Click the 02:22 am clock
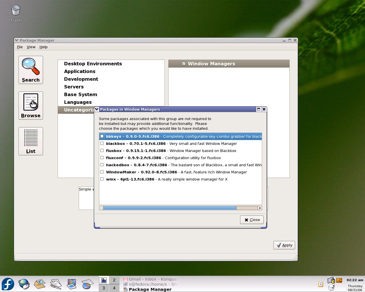Image resolution: width=365 pixels, height=292 pixels. 355,280
